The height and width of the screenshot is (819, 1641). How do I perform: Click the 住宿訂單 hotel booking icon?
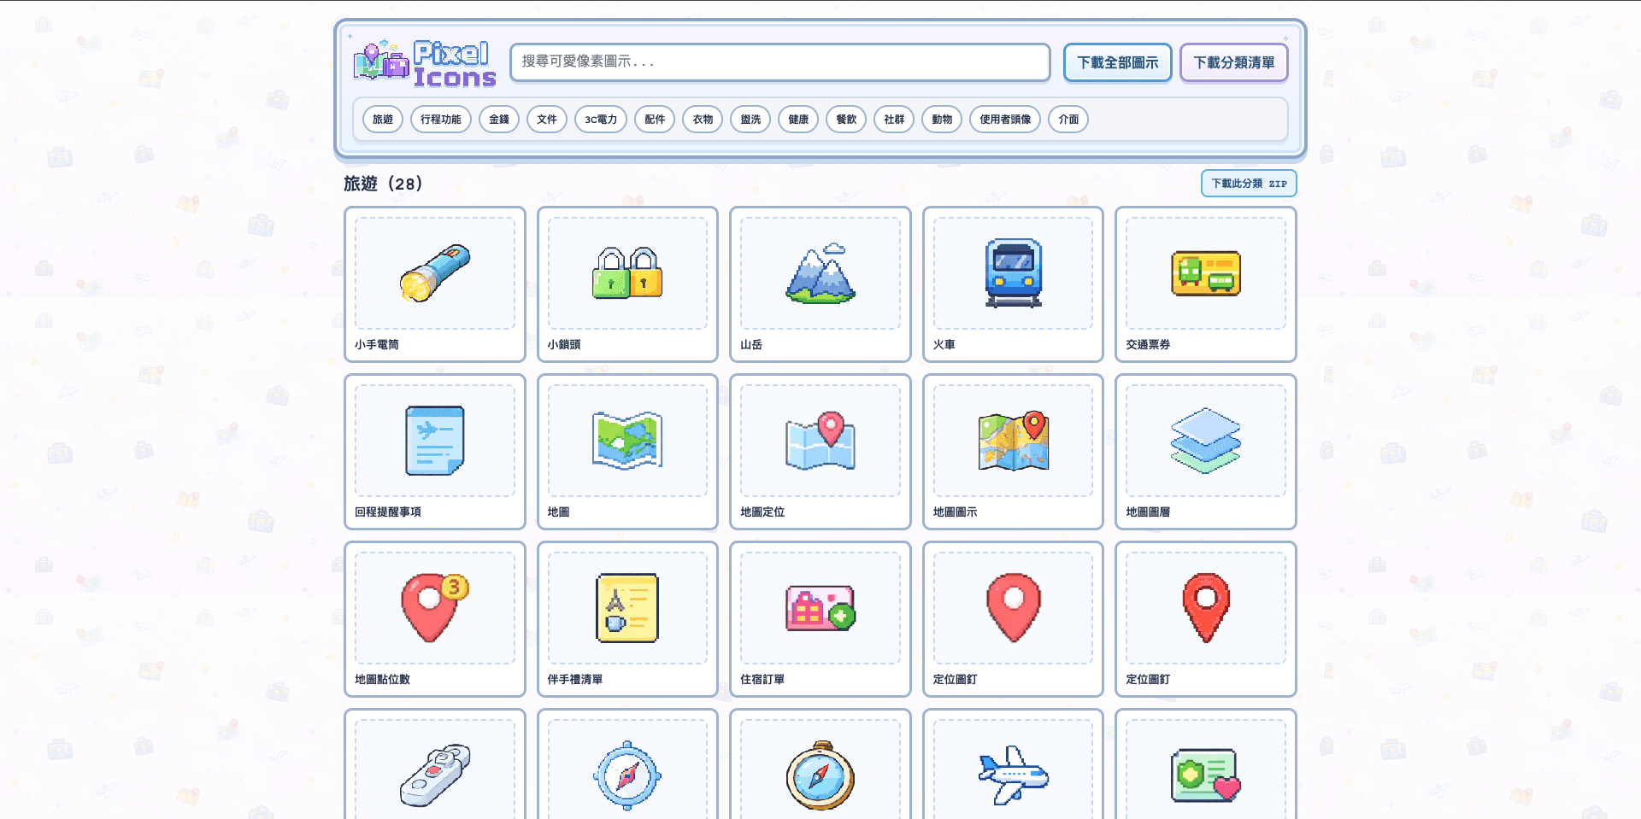click(820, 608)
